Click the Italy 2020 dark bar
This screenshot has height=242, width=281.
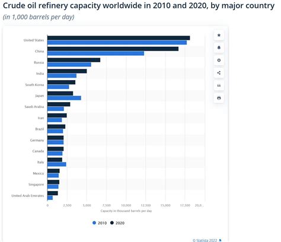coord(55,160)
